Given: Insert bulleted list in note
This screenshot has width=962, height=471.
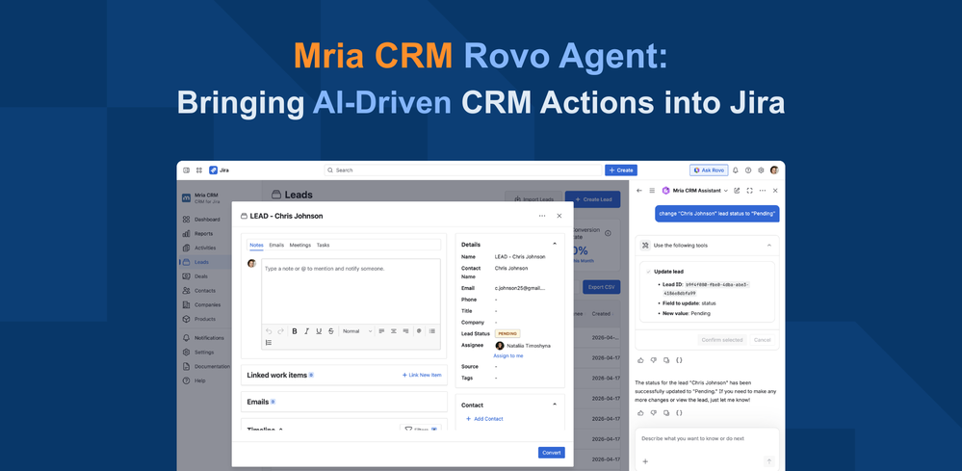Looking at the screenshot, I should [x=432, y=331].
